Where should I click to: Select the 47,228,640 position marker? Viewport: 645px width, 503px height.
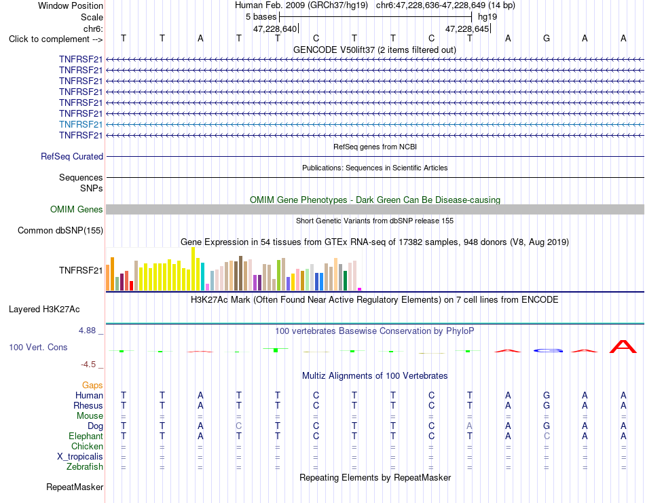point(275,29)
